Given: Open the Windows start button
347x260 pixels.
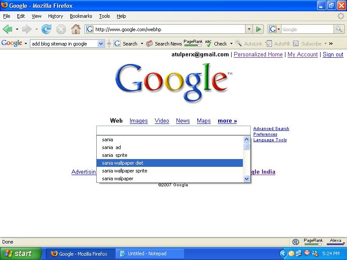Looking at the screenshot, I should coord(21,253).
